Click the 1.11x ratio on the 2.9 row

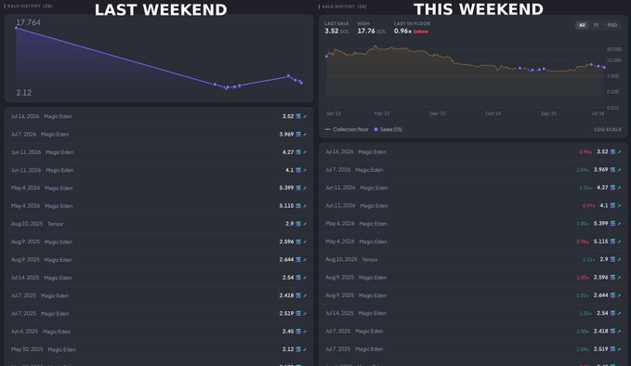click(x=588, y=260)
